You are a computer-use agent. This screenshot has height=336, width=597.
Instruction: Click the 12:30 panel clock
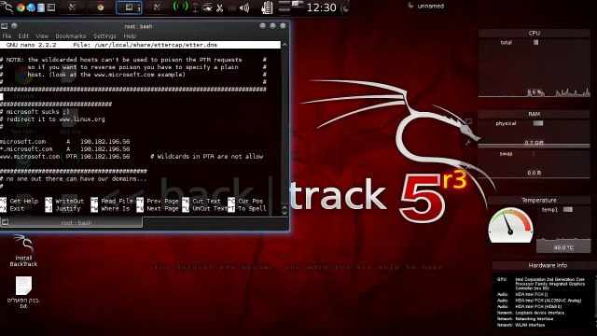point(321,7)
